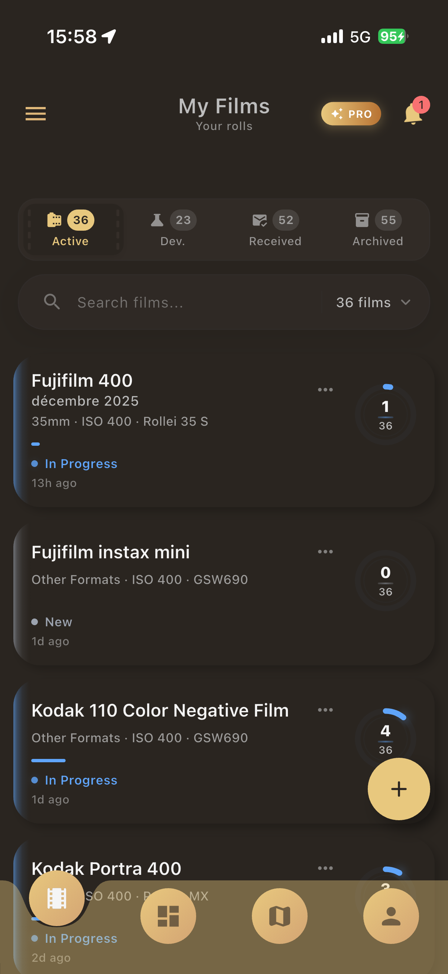This screenshot has width=448, height=974.
Task: Tap the Fujifilm 400 frame counter ring
Action: [385, 415]
